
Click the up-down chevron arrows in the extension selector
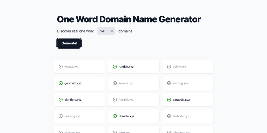click(x=112, y=31)
